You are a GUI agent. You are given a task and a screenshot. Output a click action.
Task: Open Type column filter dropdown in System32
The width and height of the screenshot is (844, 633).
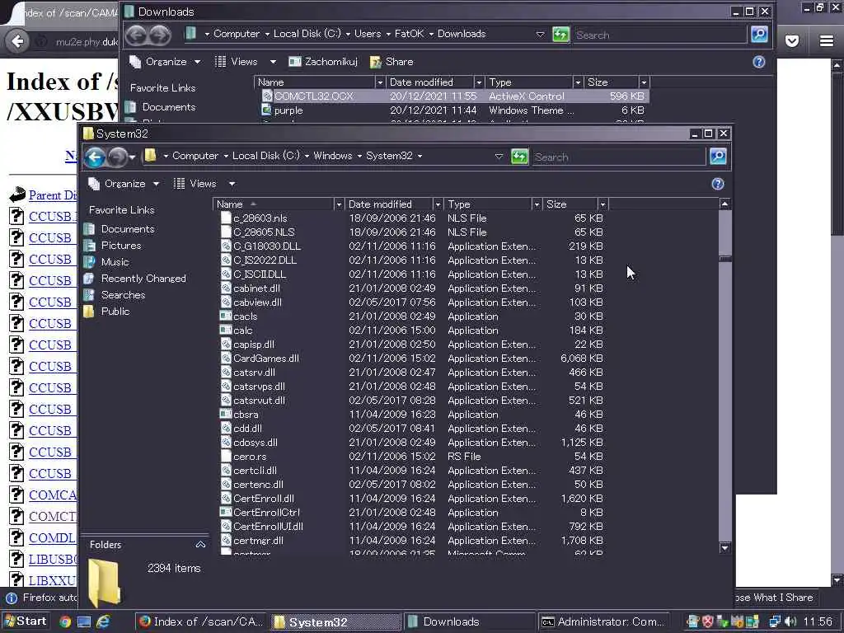pyautogui.click(x=536, y=204)
